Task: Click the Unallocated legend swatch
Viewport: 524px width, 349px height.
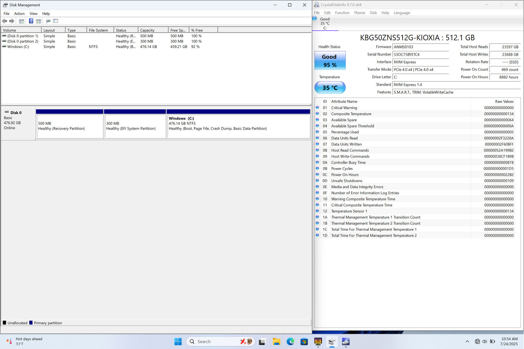Action: point(5,322)
